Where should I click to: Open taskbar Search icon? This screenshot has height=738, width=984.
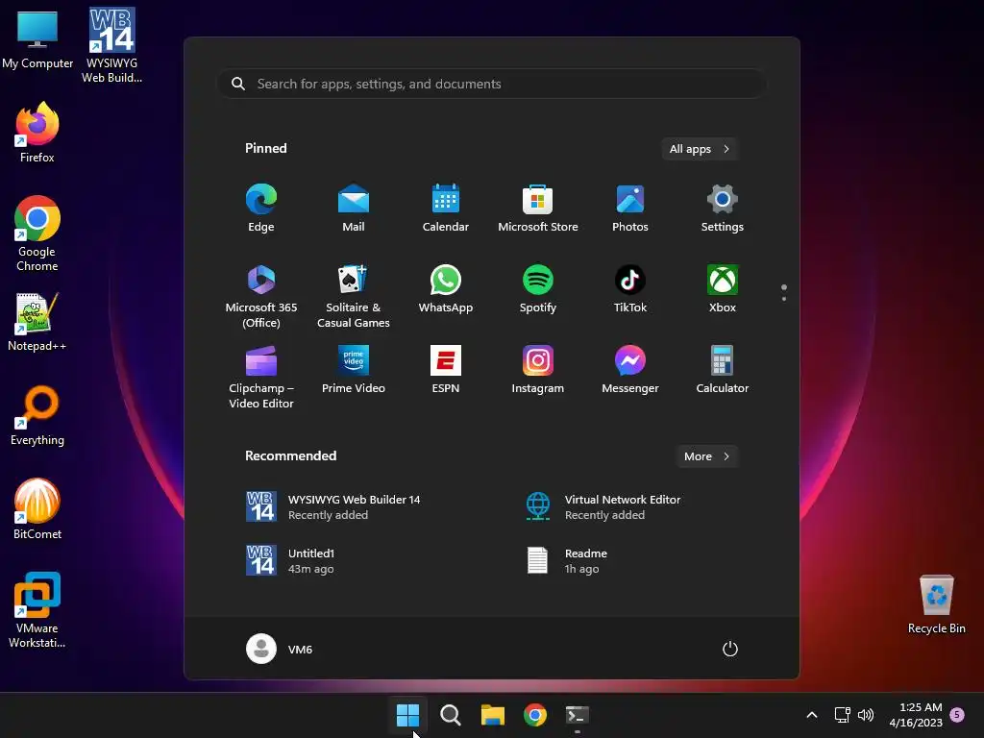450,715
